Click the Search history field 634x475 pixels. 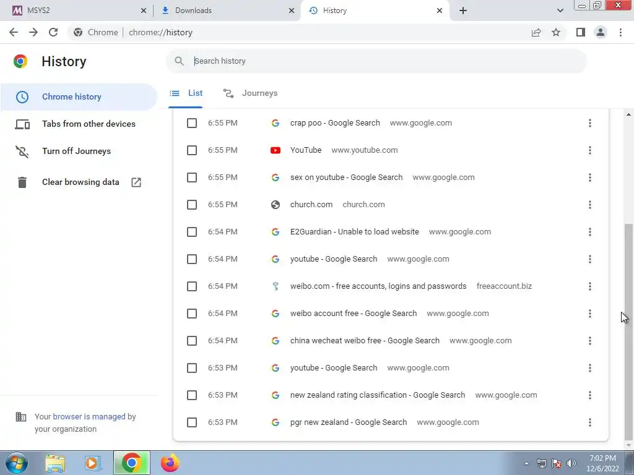coord(376,61)
